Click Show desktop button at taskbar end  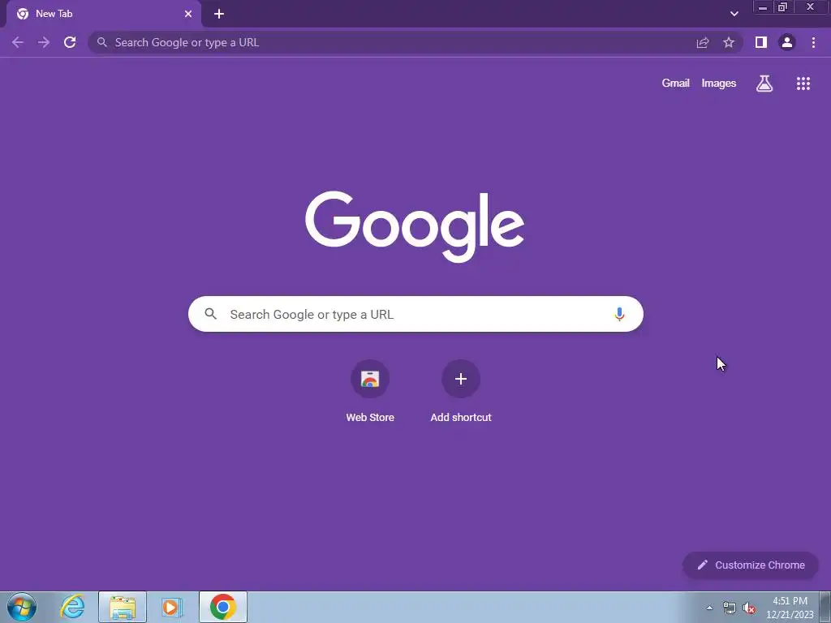[x=825, y=607]
